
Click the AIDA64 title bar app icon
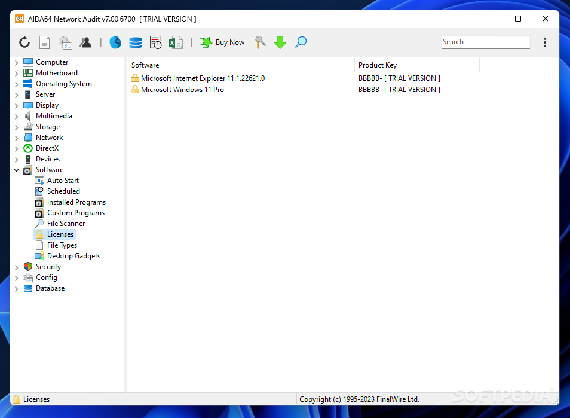pyautogui.click(x=20, y=19)
